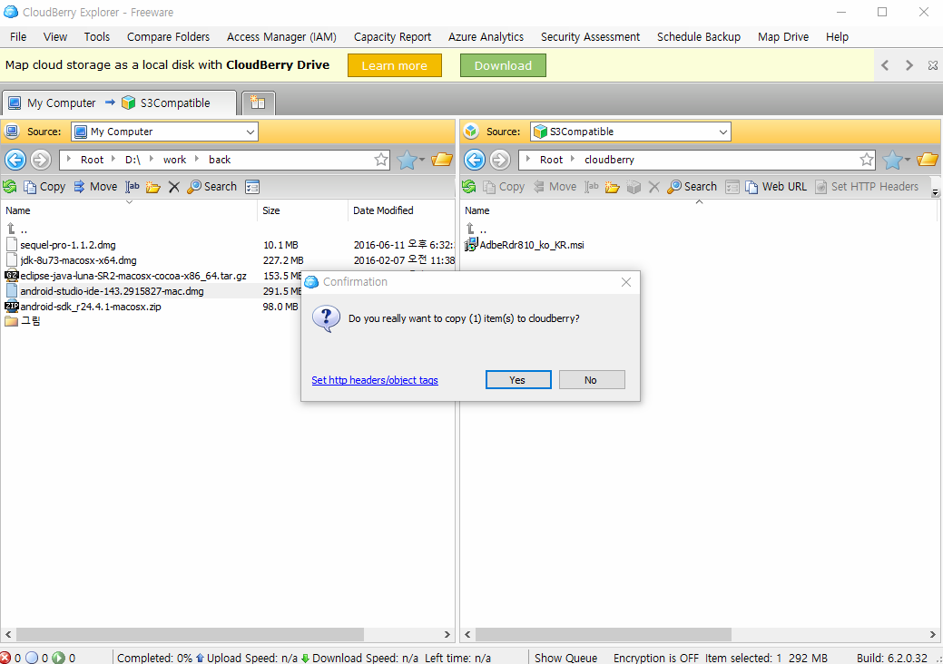Select sequel-pro-1.1.2.dmg file
This screenshot has height=664, width=943.
click(67, 245)
